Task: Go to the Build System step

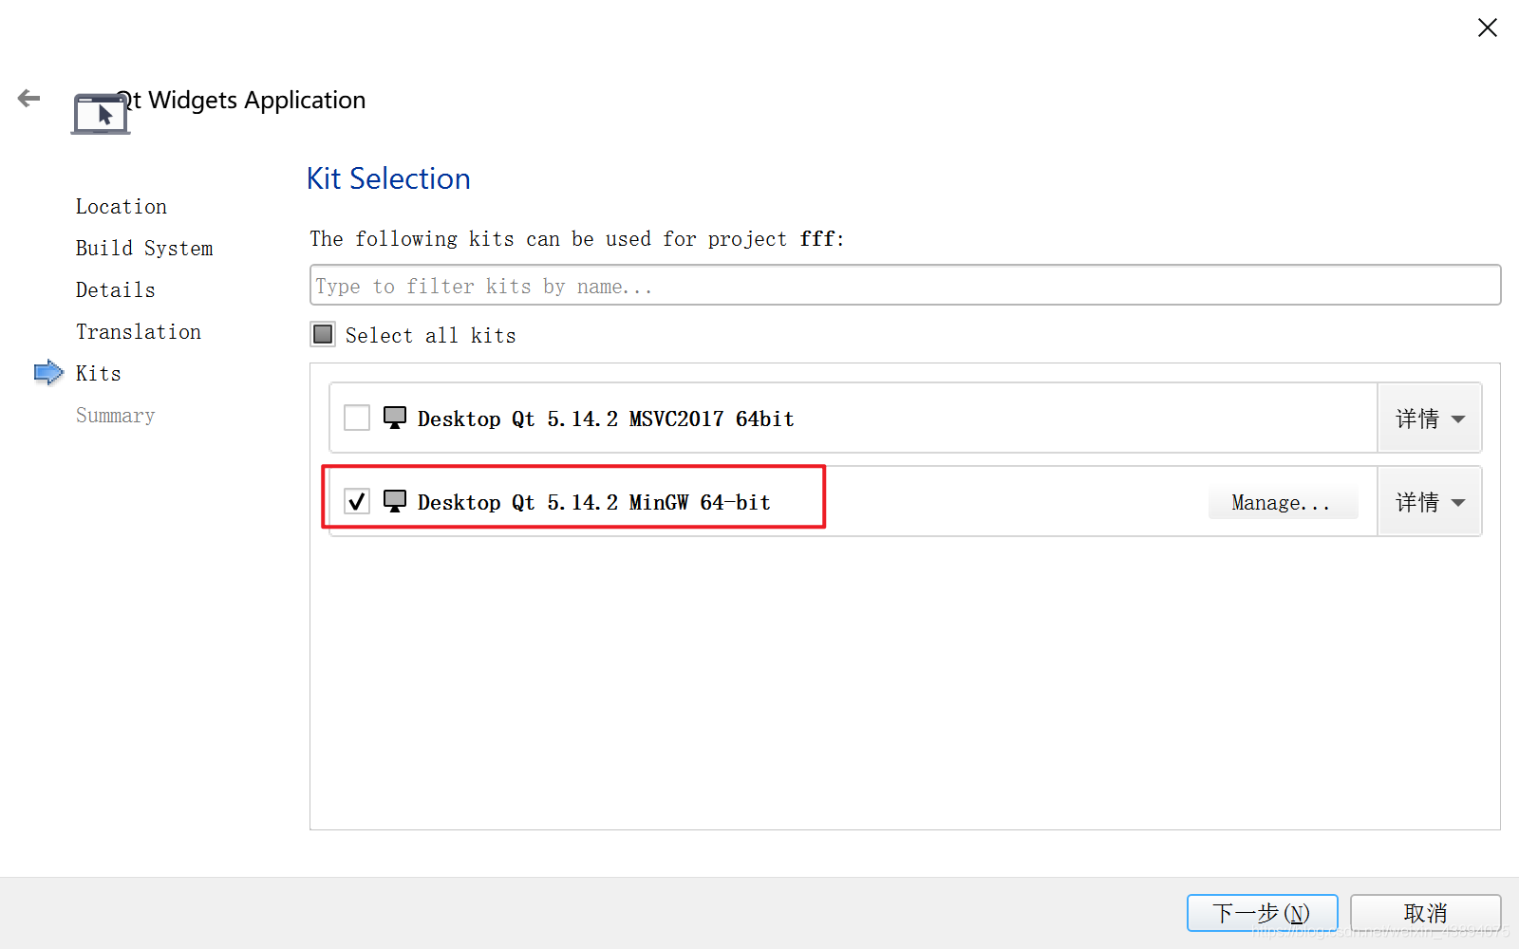Action: click(144, 249)
